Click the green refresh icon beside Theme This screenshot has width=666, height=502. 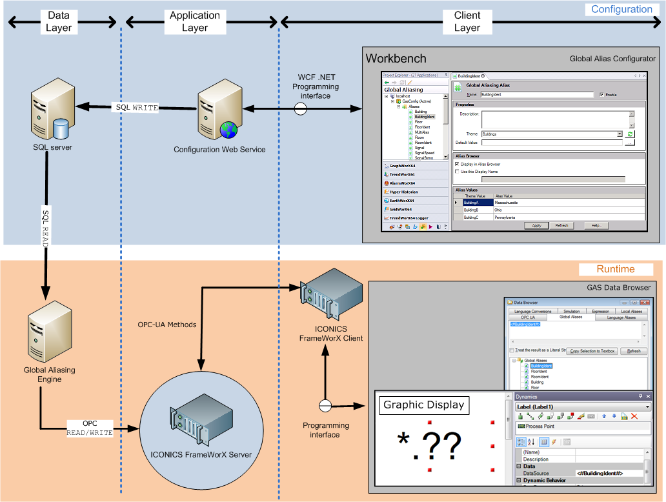tap(629, 134)
